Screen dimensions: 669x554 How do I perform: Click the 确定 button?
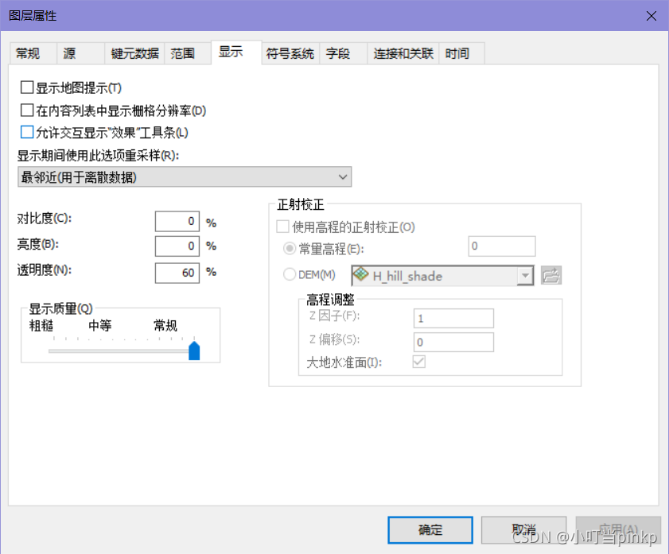(430, 530)
